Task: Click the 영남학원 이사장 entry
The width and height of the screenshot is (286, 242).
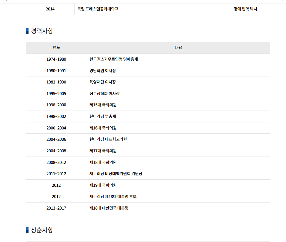Action: [103, 71]
